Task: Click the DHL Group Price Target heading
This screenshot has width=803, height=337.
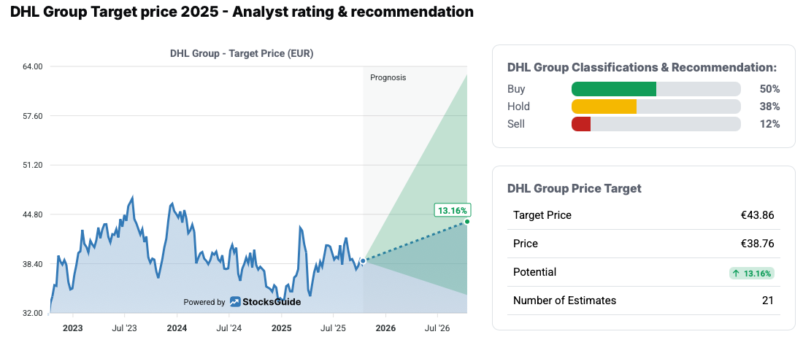Action: point(574,188)
